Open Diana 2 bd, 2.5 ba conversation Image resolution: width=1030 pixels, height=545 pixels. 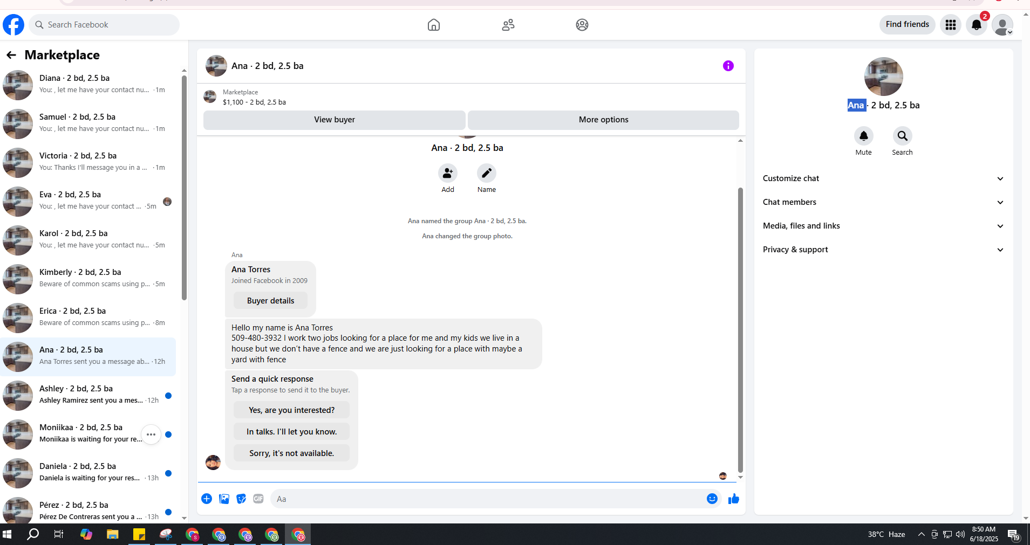pos(88,85)
